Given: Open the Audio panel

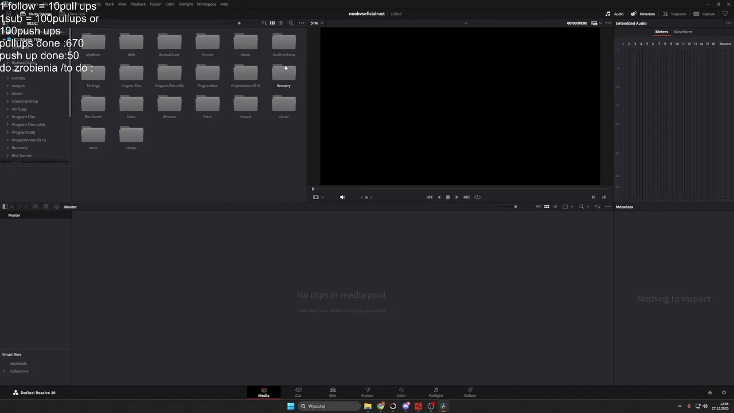Looking at the screenshot, I should click(615, 14).
